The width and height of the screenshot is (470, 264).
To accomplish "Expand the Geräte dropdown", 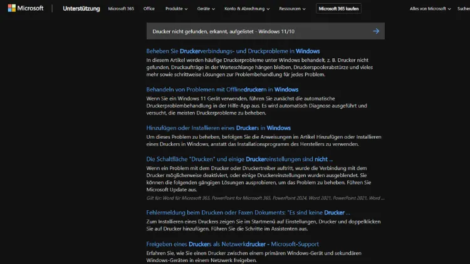I will click(x=206, y=9).
